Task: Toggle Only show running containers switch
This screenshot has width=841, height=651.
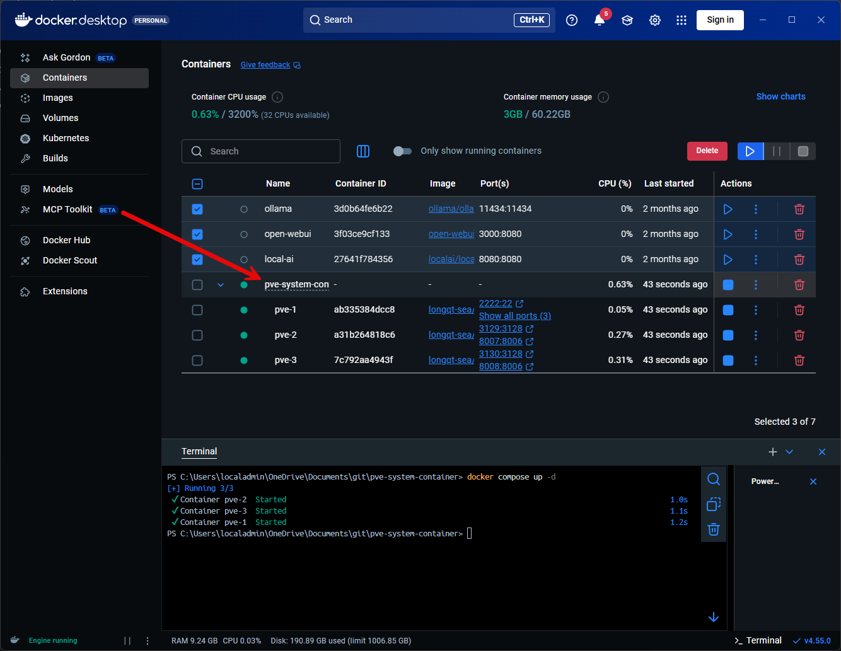Action: (x=402, y=151)
